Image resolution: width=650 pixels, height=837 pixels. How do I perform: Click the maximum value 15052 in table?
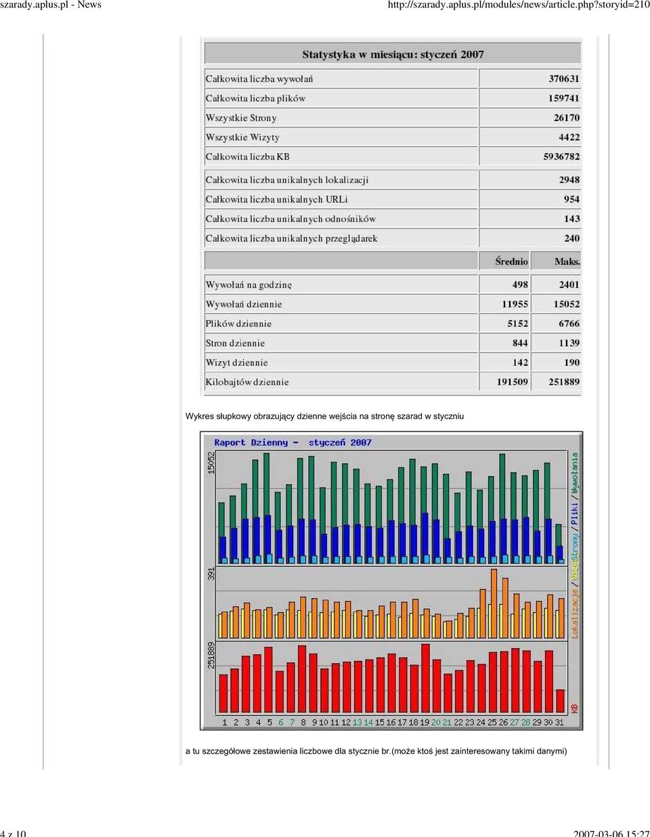point(567,305)
